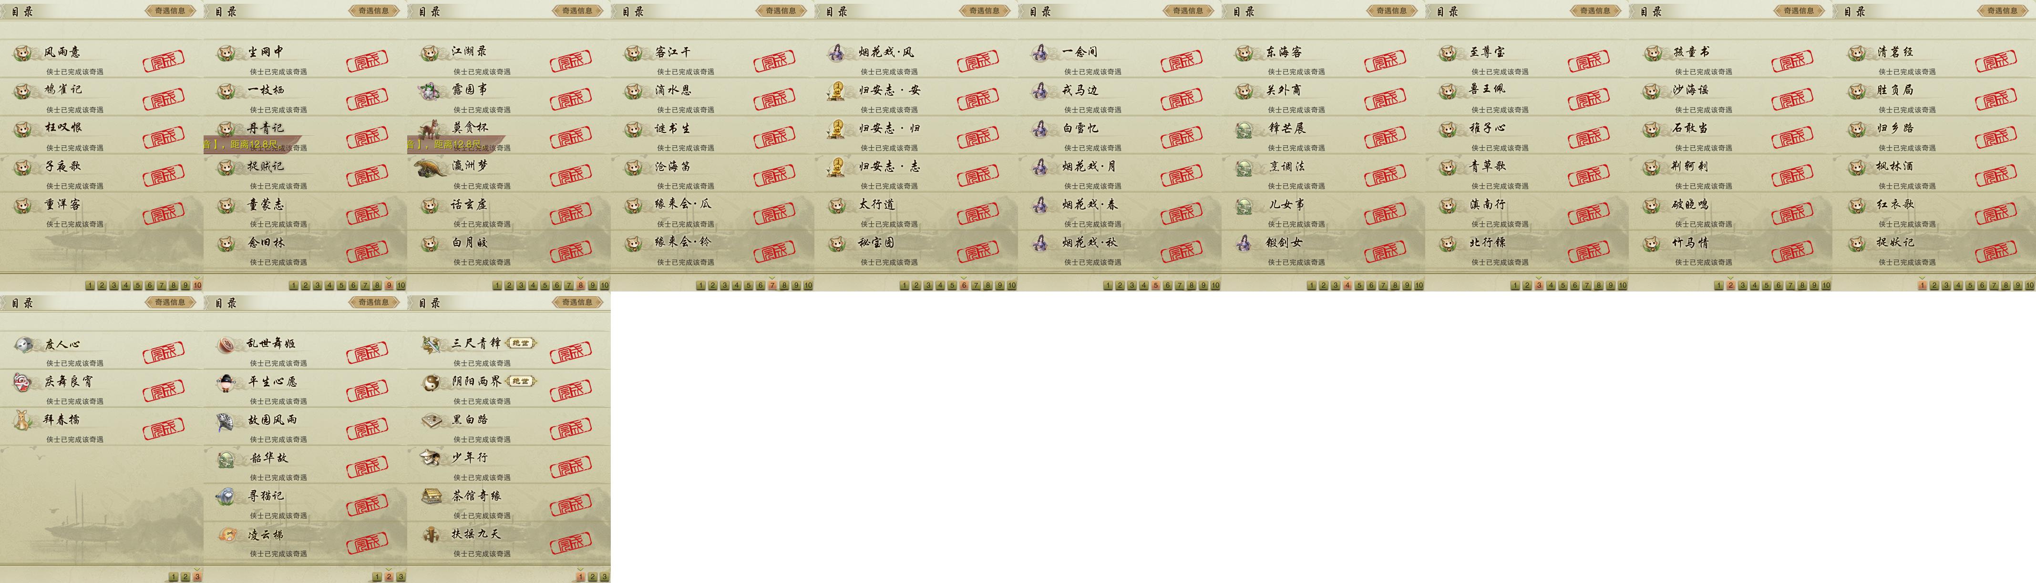Click 奇遇信息 button above 东海客 list
Viewport: 2036px width, 583px height.
tap(1392, 11)
